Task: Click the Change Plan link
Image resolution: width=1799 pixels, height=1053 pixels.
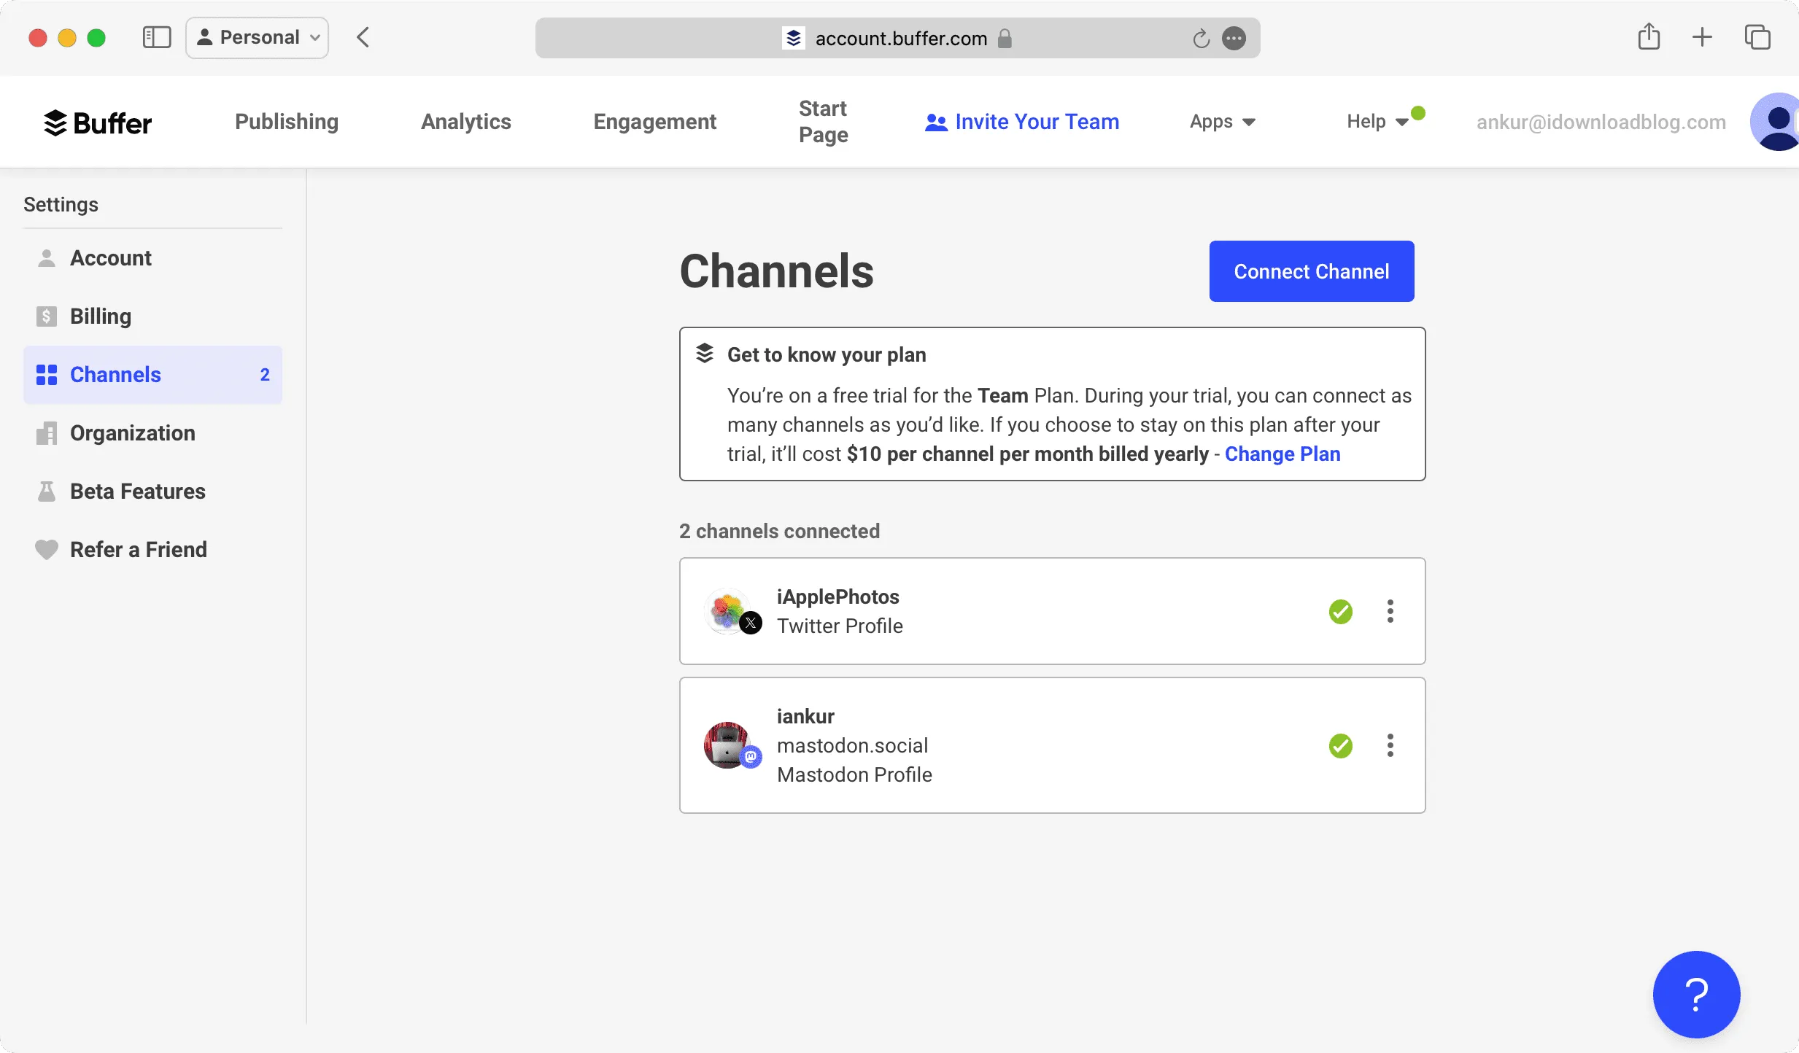Action: [1282, 454]
